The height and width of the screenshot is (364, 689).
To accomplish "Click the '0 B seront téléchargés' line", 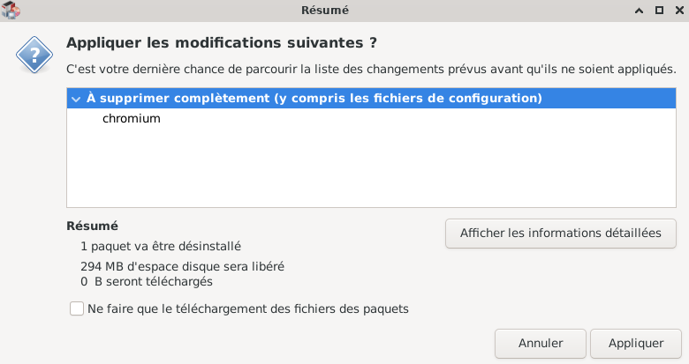I will (x=147, y=282).
